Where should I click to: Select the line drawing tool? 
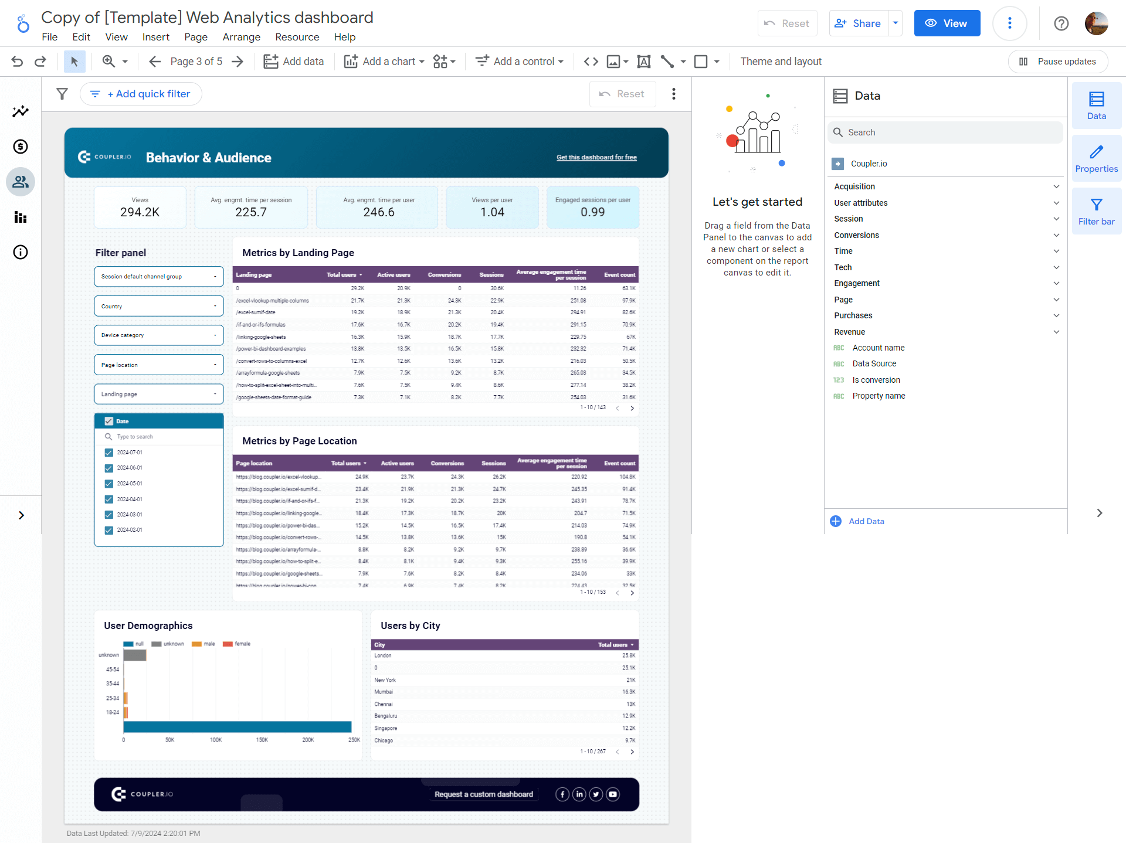point(667,62)
